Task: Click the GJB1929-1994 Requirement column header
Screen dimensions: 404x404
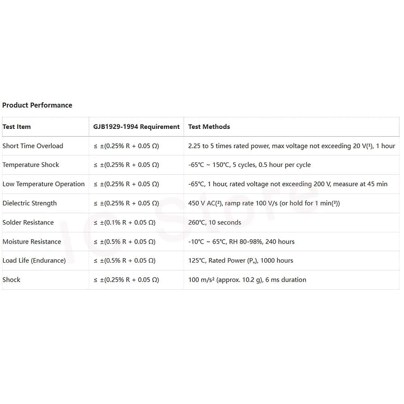Action: (x=136, y=127)
